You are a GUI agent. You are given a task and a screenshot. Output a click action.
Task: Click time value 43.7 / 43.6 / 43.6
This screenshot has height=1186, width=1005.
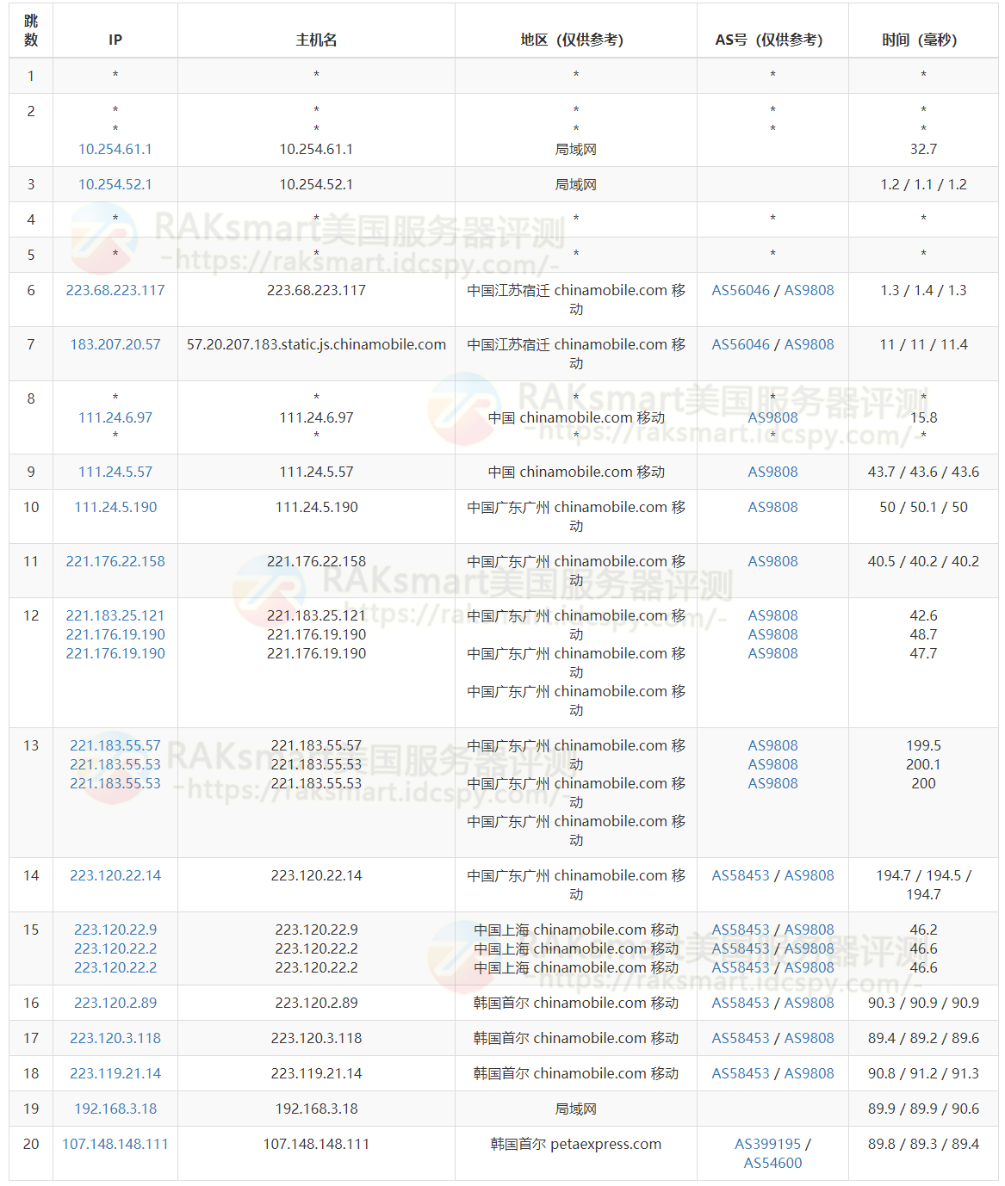923,472
